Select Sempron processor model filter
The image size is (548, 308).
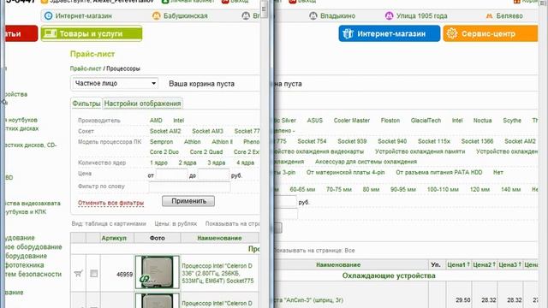tap(162, 142)
